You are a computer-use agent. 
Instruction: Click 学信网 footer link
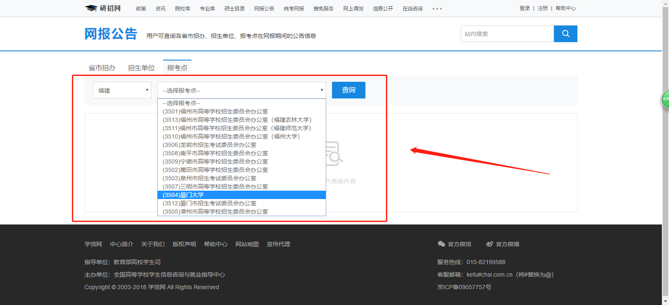(93, 244)
